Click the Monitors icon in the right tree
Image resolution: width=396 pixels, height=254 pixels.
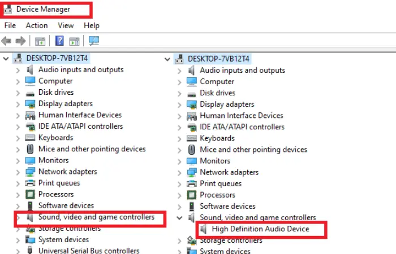coord(192,161)
